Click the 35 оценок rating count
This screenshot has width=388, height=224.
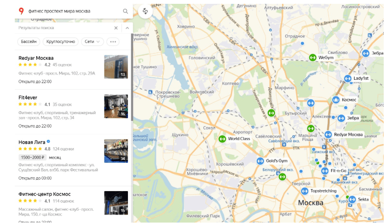pos(62,105)
